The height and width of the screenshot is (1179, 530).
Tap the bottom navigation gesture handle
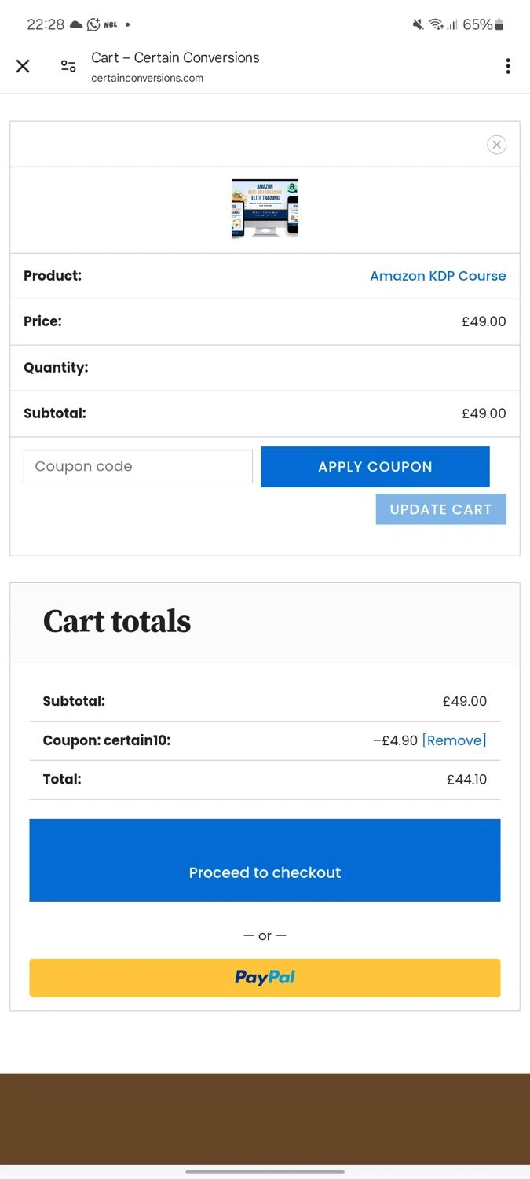coord(265,1172)
